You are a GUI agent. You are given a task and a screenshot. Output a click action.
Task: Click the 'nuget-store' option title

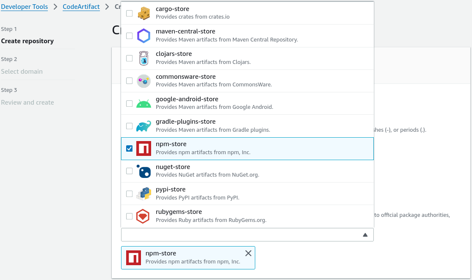(173, 167)
